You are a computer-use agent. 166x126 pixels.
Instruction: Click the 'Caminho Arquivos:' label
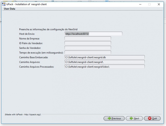click(30, 62)
